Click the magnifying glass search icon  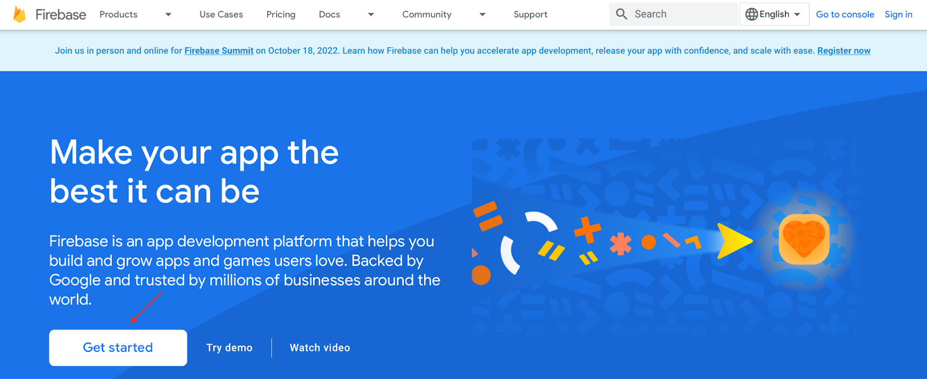(x=621, y=14)
